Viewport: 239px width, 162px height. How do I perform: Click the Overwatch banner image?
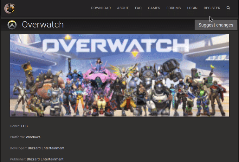coord(119,75)
